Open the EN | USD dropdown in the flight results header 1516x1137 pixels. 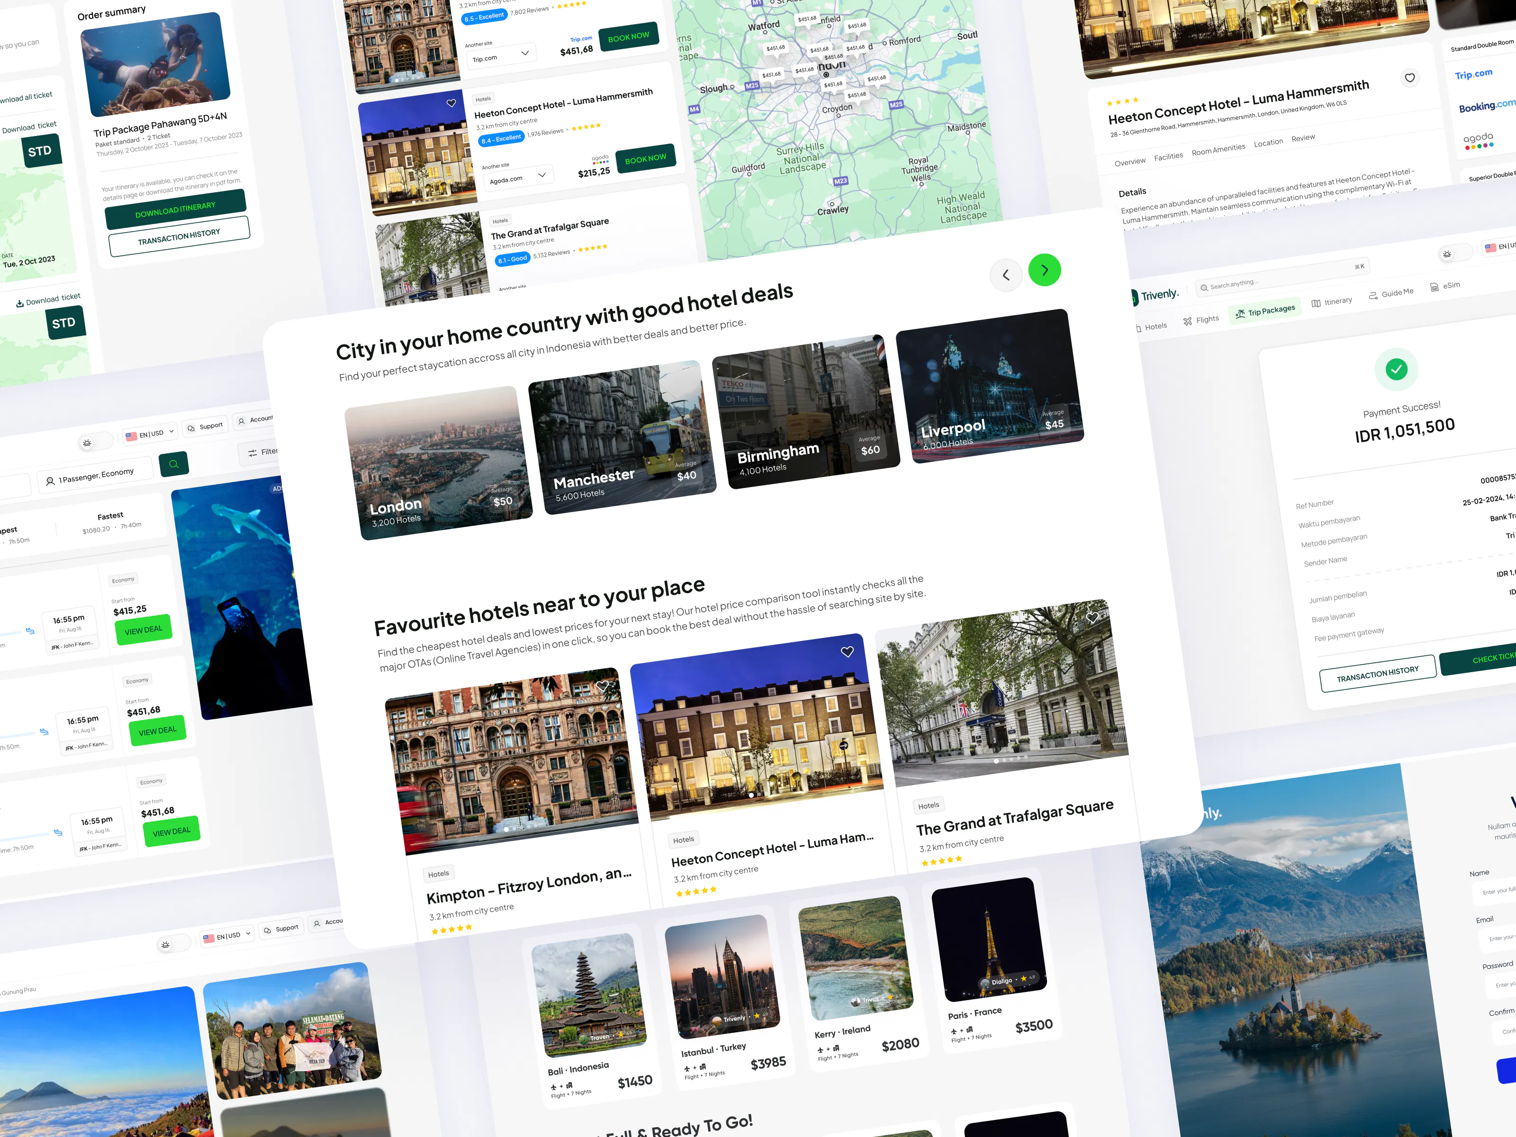coord(151,434)
